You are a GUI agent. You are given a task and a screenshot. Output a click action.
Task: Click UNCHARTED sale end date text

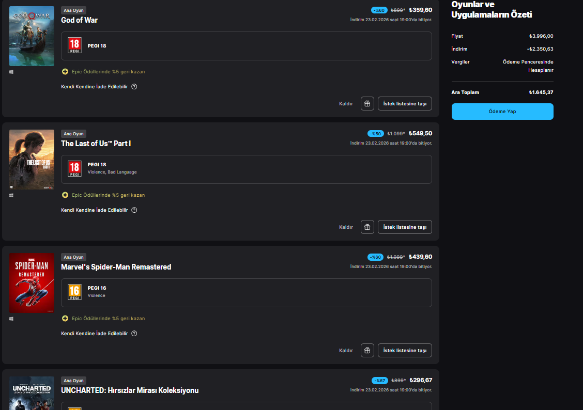pos(391,390)
